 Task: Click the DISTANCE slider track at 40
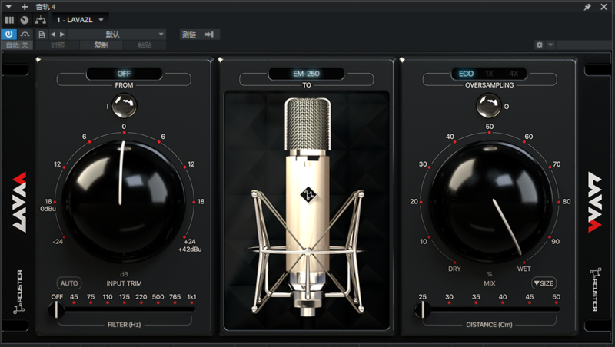[503, 310]
